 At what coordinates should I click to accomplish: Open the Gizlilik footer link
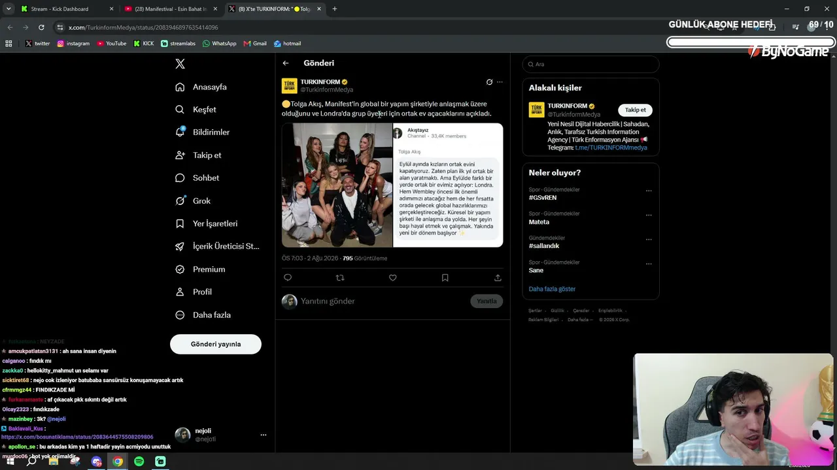pyautogui.click(x=557, y=311)
